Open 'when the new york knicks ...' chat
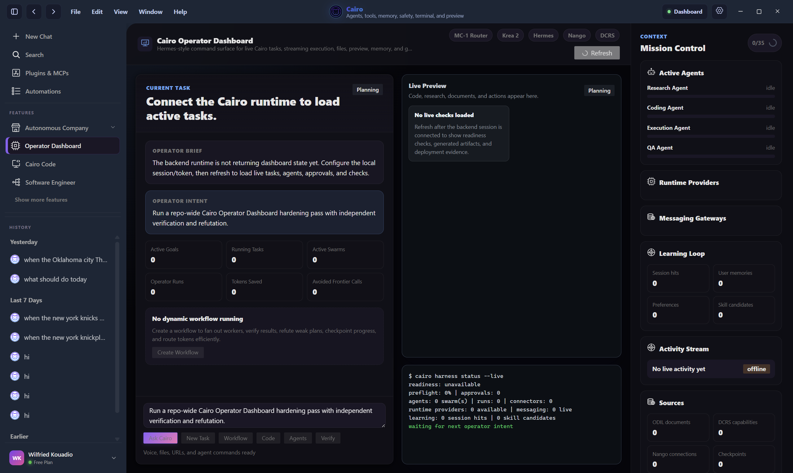793x473 pixels. 60,318
